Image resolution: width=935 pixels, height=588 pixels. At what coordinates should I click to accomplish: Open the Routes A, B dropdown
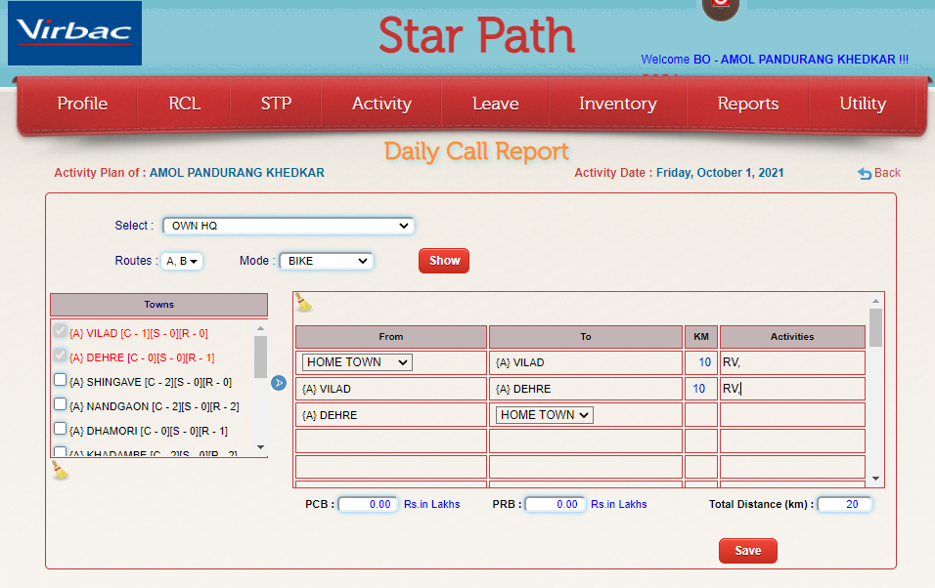click(182, 261)
